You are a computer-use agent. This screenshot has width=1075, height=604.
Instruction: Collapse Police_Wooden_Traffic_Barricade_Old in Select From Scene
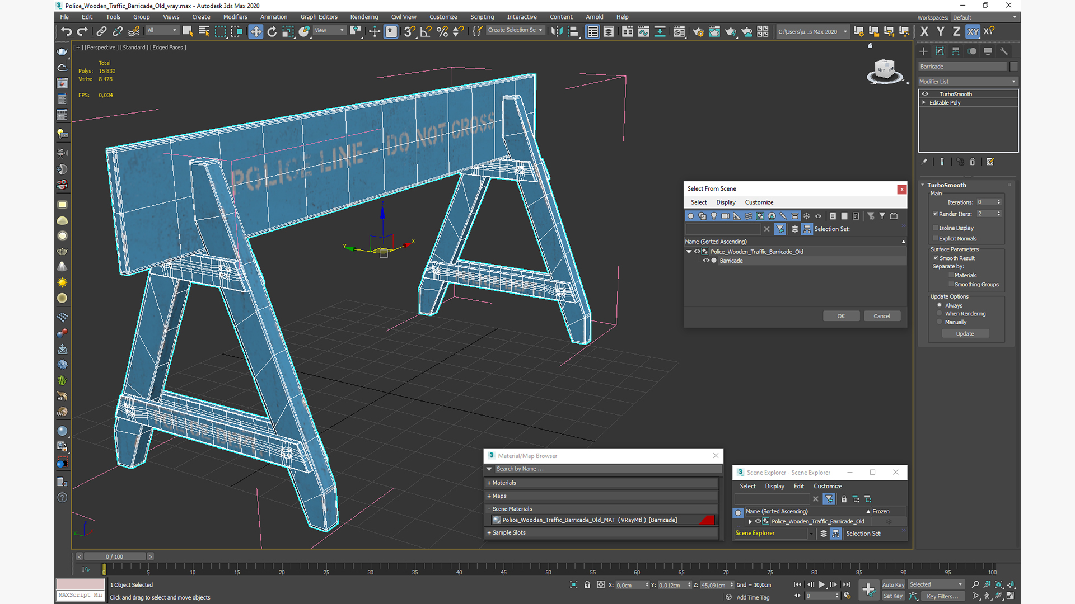(x=689, y=252)
